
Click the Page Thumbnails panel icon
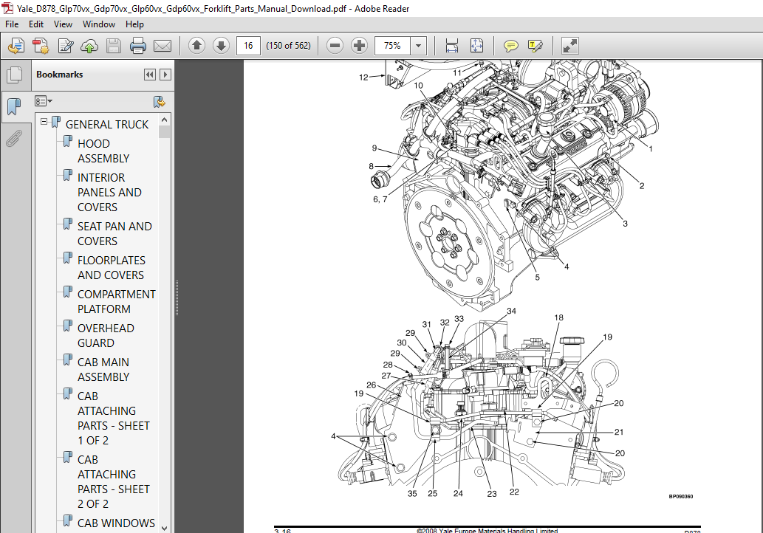[x=15, y=75]
